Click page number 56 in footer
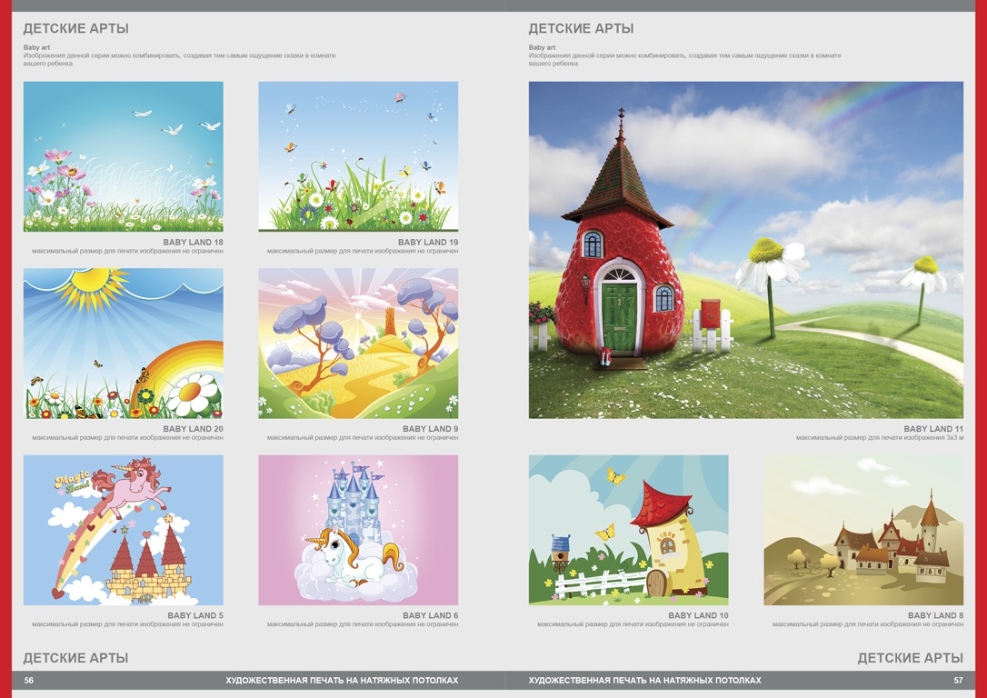Image resolution: width=987 pixels, height=698 pixels. point(29,680)
